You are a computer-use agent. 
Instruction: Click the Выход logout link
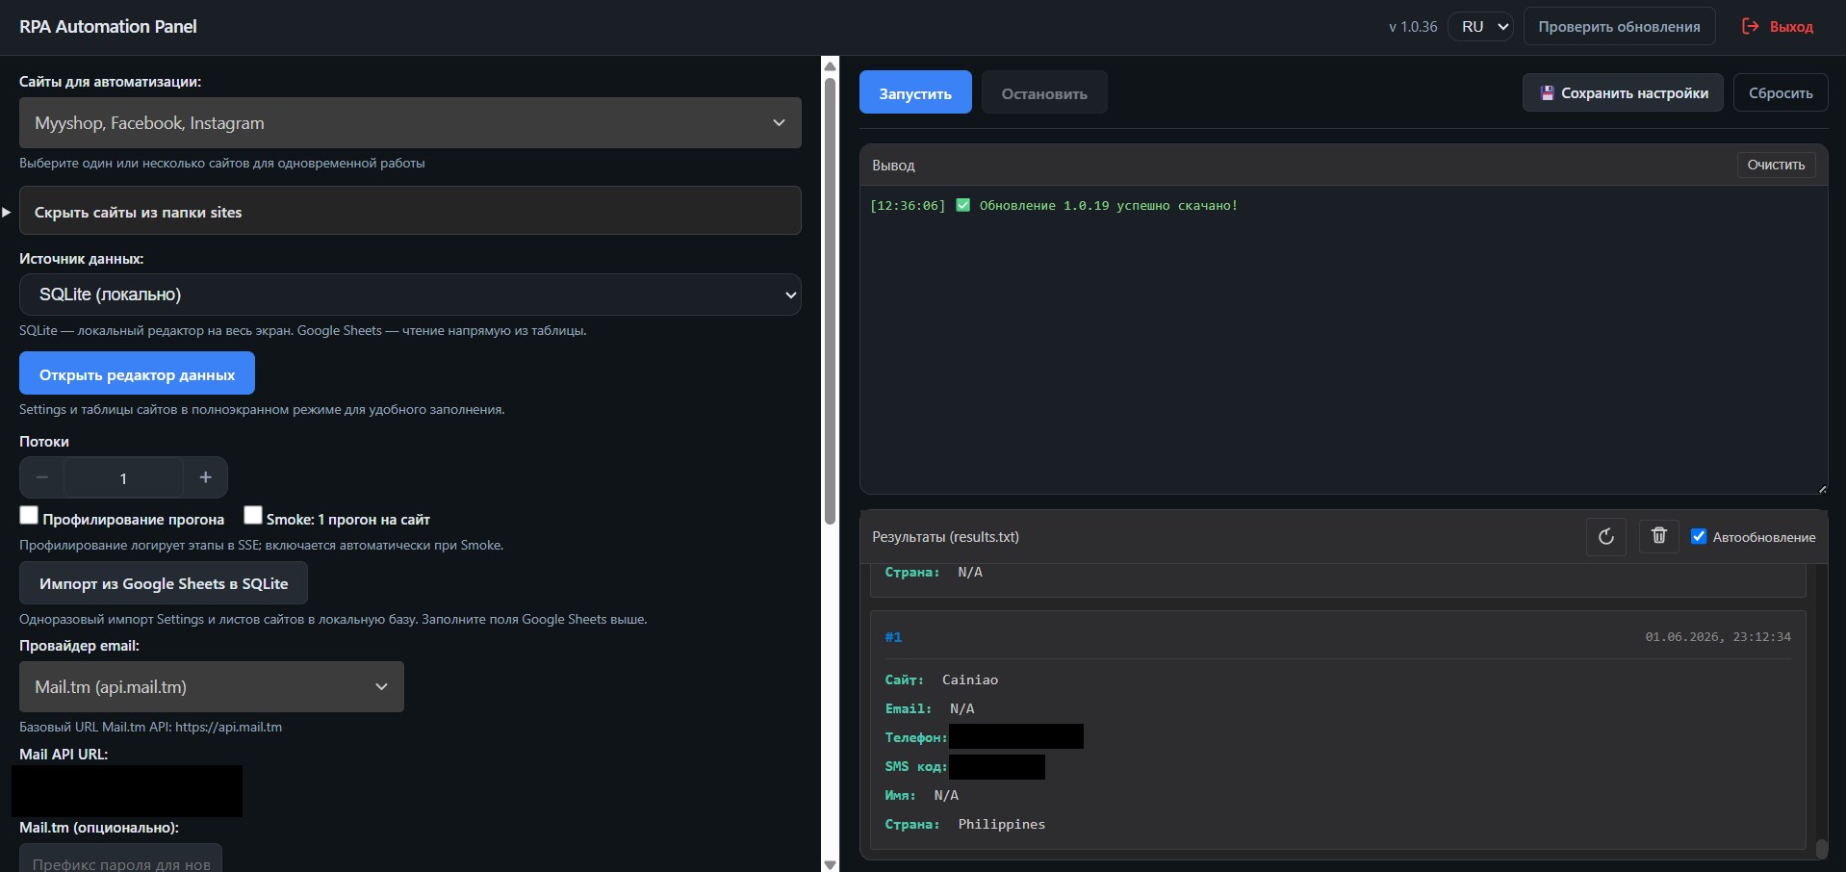click(x=1778, y=26)
